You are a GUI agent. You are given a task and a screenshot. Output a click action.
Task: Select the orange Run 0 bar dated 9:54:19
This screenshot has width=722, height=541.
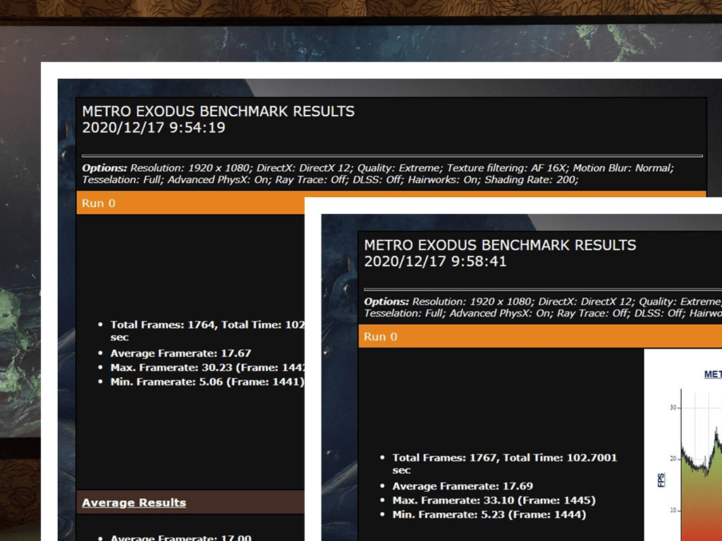(190, 203)
